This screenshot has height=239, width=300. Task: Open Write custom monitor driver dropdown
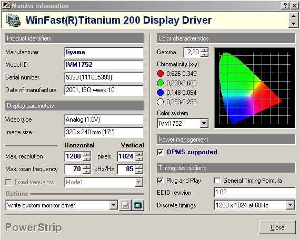[x=113, y=205]
